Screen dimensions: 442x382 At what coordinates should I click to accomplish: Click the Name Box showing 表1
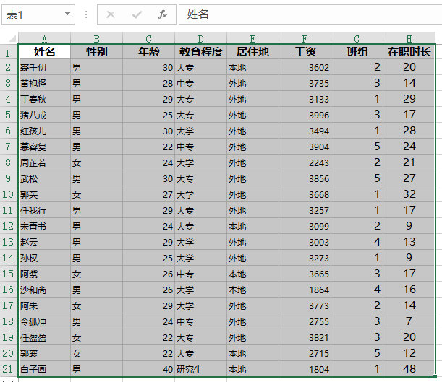[38, 14]
